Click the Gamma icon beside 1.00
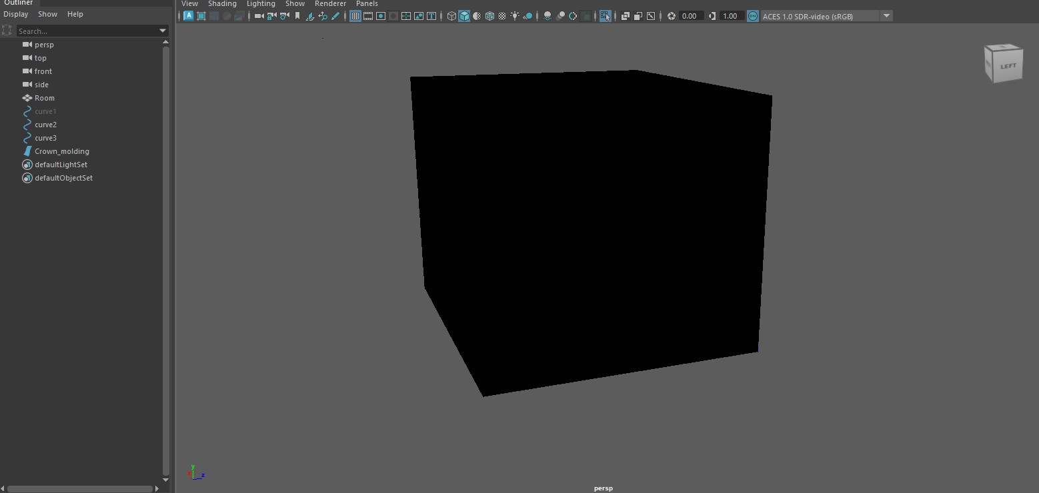The width and height of the screenshot is (1039, 493). coord(712,16)
